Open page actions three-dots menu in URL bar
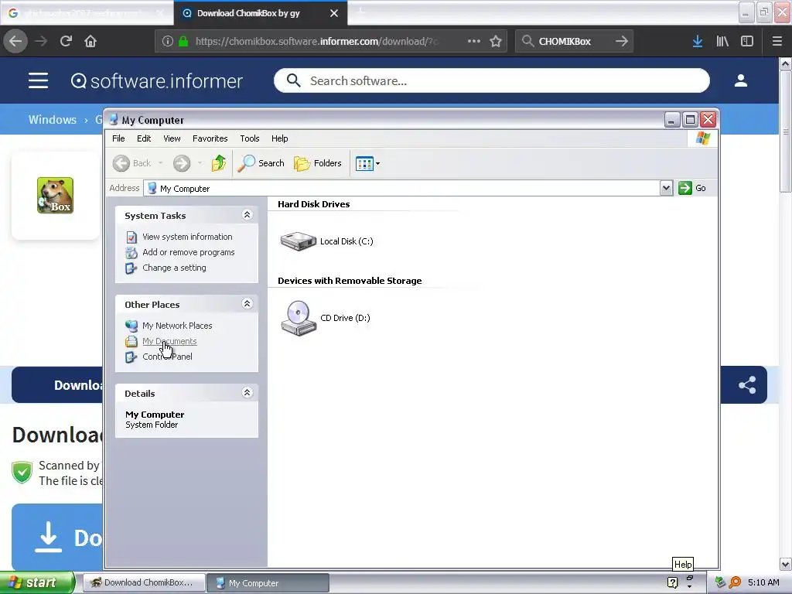The height and width of the screenshot is (594, 792). pos(474,41)
